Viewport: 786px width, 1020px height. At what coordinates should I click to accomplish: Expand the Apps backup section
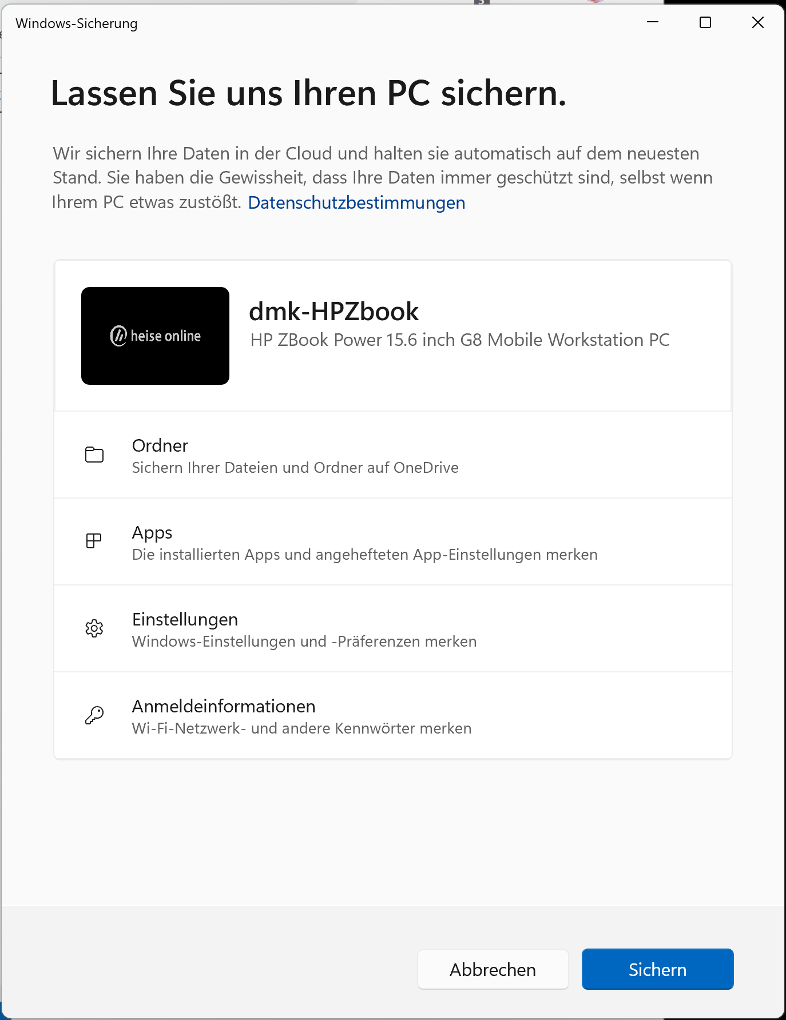(392, 542)
